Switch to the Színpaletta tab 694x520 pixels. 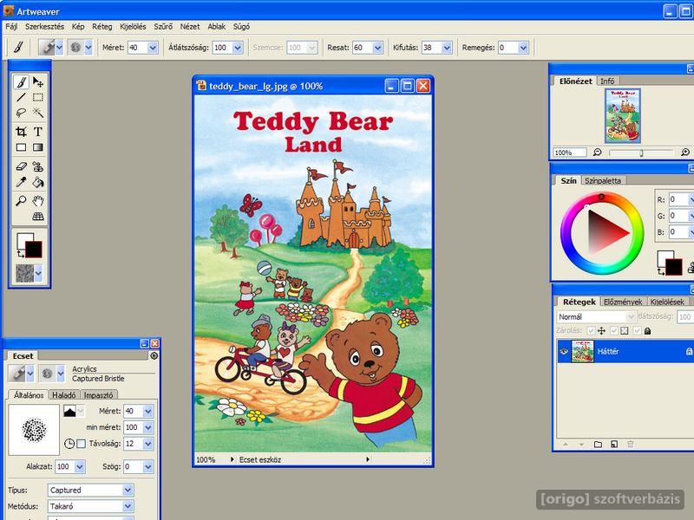click(x=603, y=181)
